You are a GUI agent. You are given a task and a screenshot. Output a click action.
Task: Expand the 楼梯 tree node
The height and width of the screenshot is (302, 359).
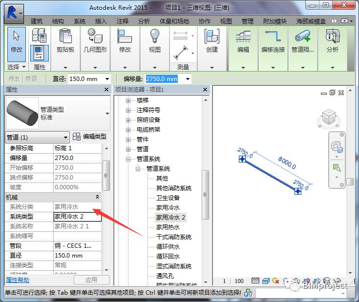click(128, 101)
